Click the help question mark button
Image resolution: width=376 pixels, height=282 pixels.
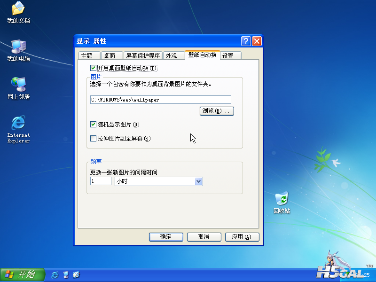246,41
